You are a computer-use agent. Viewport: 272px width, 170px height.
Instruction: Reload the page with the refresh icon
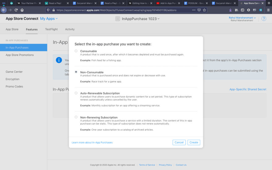point(16,10)
